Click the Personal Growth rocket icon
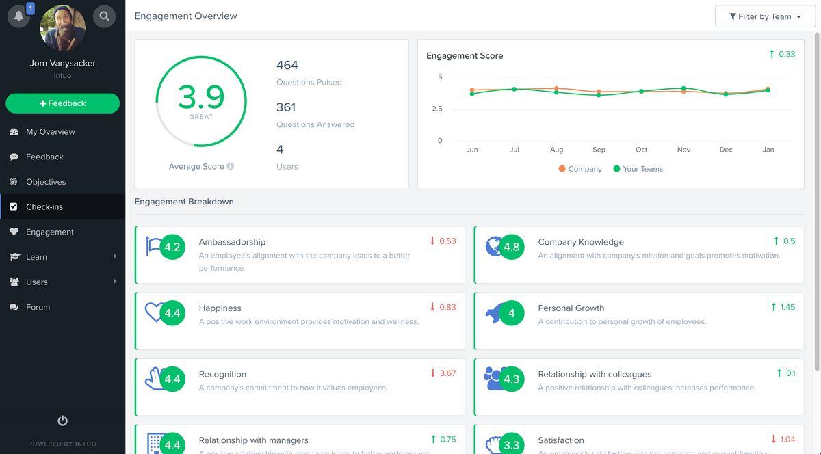Screen dimensions: 821x454 point(493,312)
